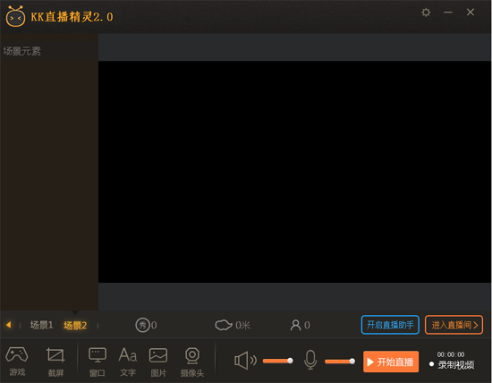
Task: Click the viewer count person icon
Action: 295,325
